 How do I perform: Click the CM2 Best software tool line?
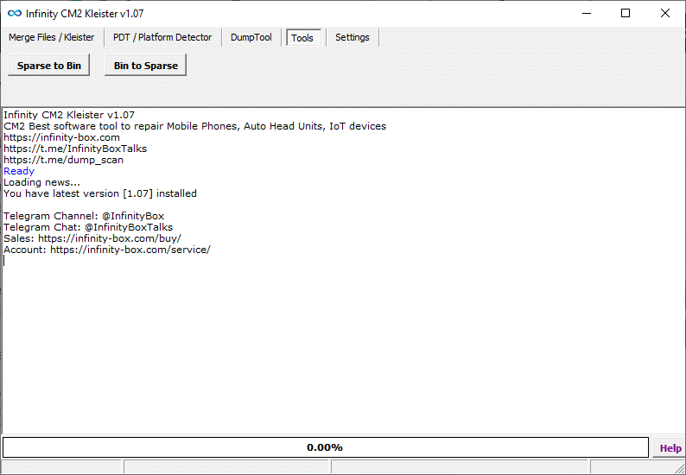[195, 126]
